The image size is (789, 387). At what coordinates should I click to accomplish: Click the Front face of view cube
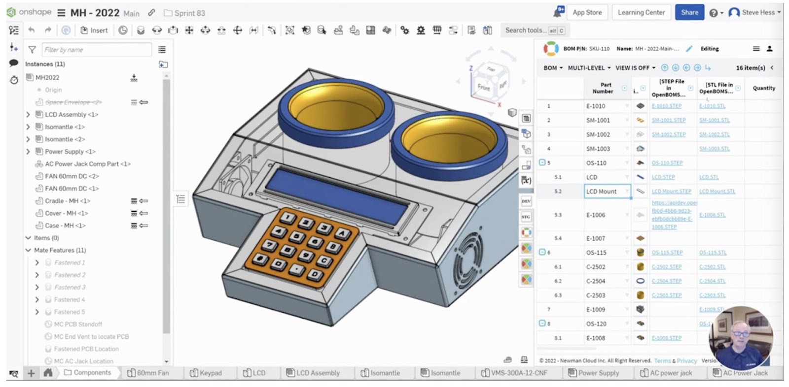[x=484, y=87]
